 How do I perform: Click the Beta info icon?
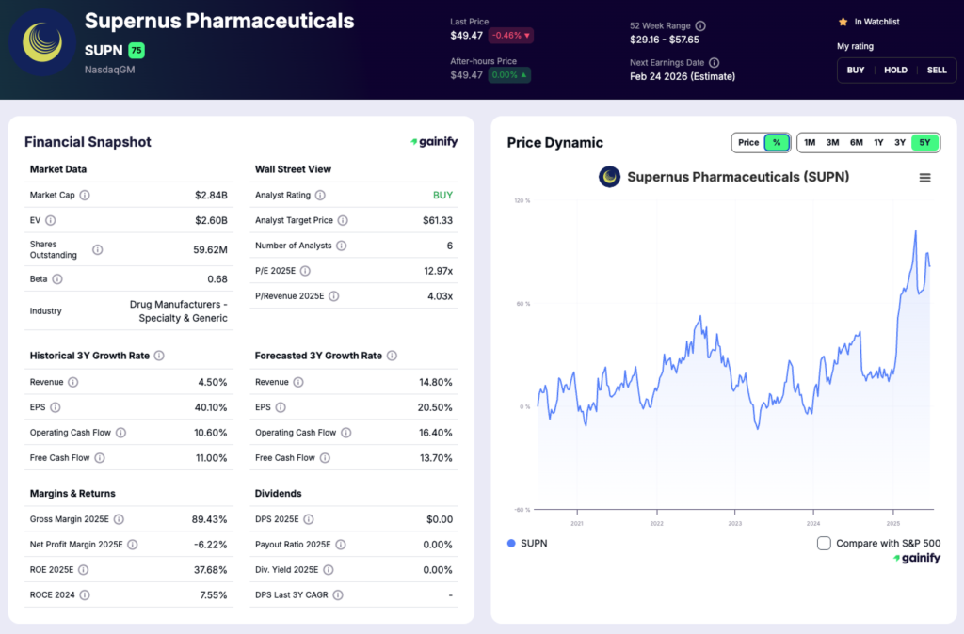[56, 278]
